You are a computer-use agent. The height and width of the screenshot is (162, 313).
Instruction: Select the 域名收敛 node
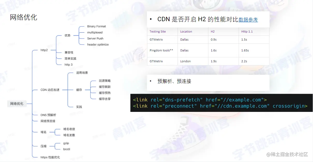[x=69, y=129]
